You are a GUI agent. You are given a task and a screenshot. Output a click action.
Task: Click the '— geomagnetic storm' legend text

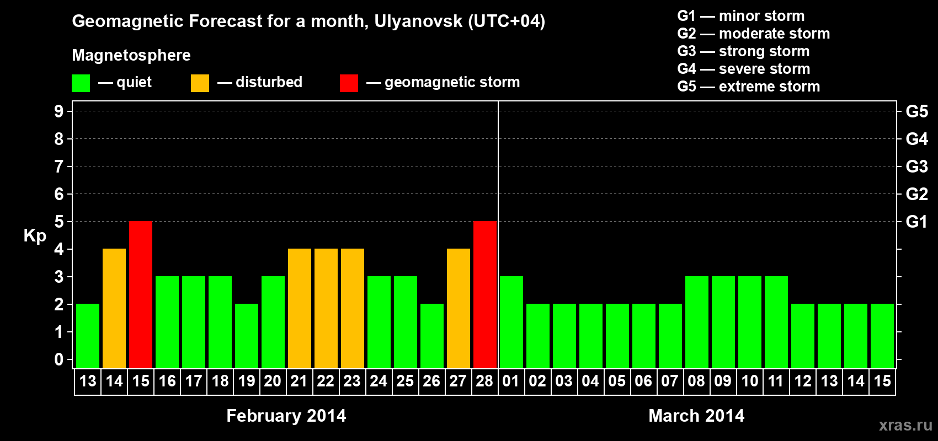[x=443, y=83]
